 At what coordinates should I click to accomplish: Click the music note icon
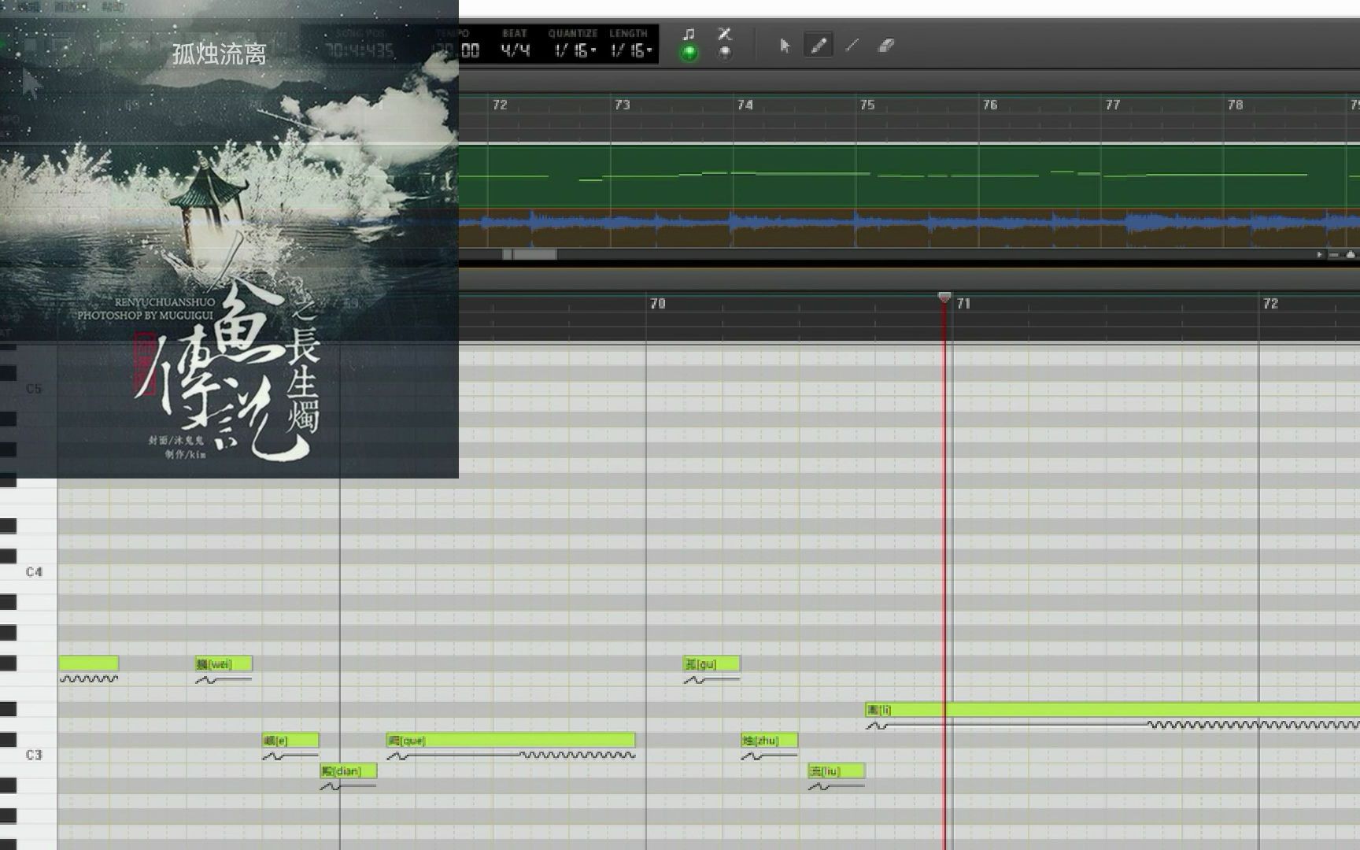[689, 34]
